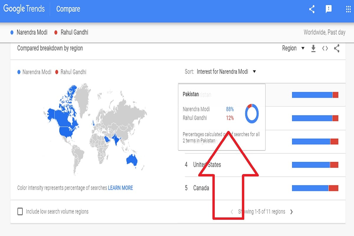Click the Worldwide, Past day filter
The width and height of the screenshot is (354, 236).
(x=324, y=32)
